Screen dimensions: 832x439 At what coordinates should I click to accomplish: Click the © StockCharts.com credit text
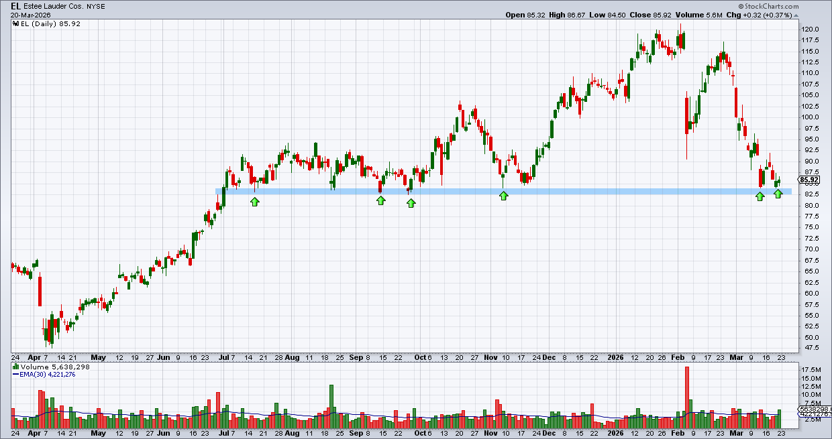(768, 6)
